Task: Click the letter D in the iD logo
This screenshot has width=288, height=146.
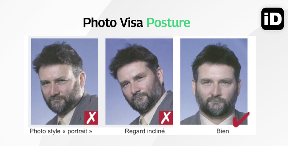Action: (x=276, y=19)
